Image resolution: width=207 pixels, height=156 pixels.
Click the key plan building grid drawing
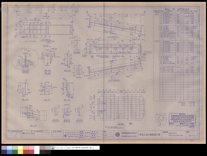pyautogui.click(x=121, y=107)
